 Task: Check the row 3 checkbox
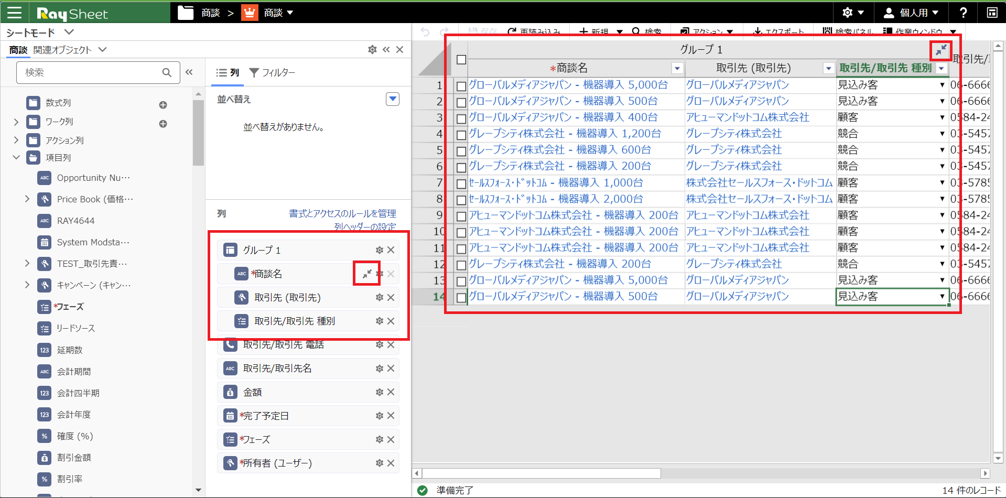(461, 118)
